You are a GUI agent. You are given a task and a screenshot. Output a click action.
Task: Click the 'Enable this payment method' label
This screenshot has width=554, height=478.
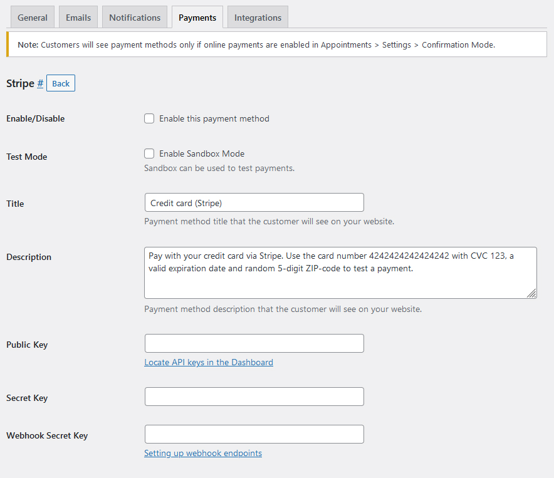214,118
